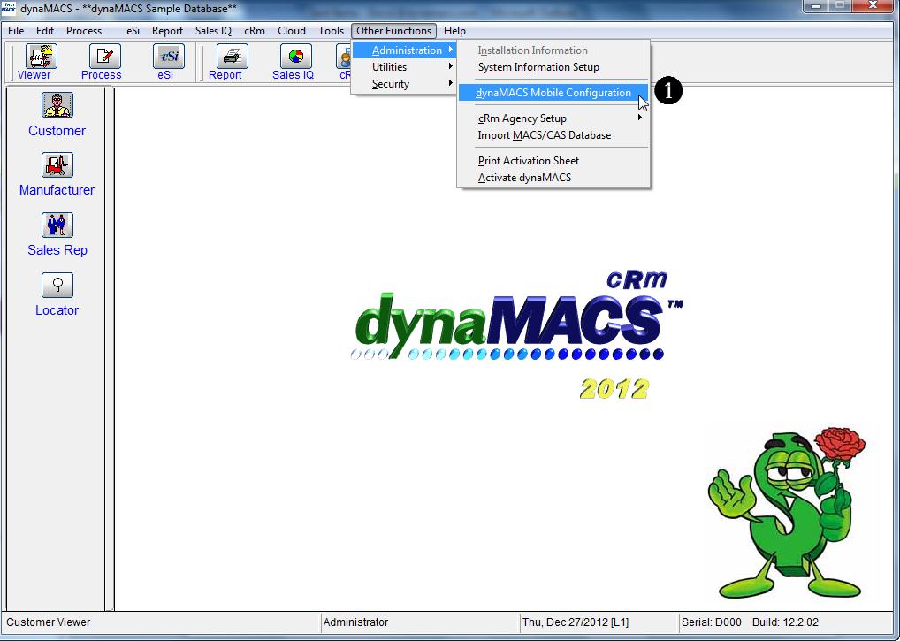This screenshot has height=641, width=900.
Task: Click the dynaMACS title bar app icon
Action: point(9,8)
